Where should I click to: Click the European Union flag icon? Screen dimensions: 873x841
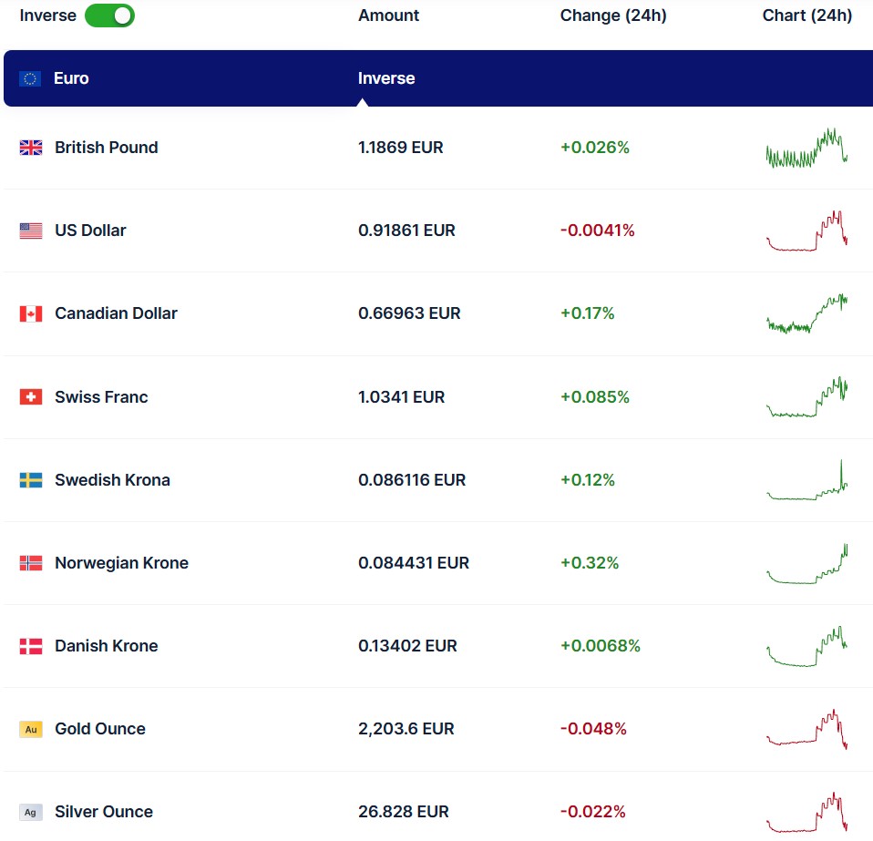click(30, 78)
